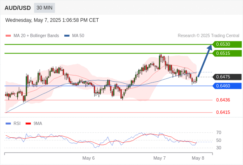Image resolution: width=243 pixels, height=165 pixels.
Task: Click the red 0.6415 support label
Action: tap(223, 112)
